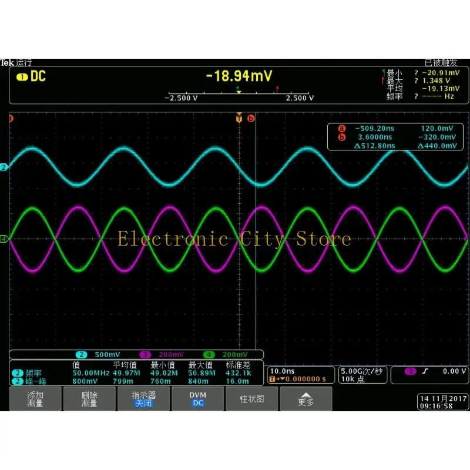Click the green channel 4 badge next to 200mV

pos(209,354)
